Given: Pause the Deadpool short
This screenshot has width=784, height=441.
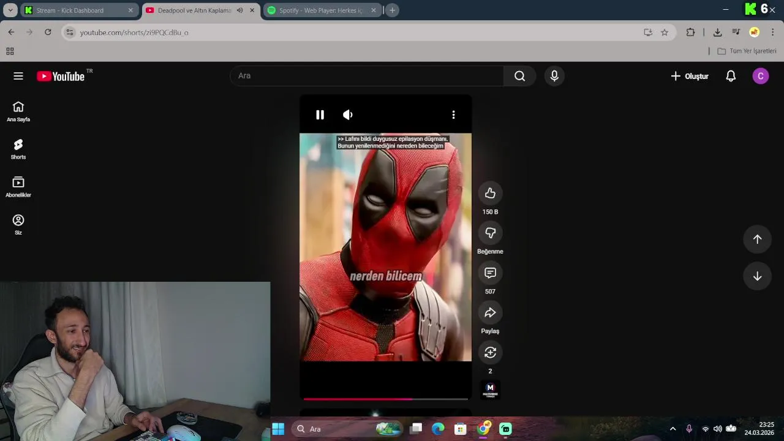Looking at the screenshot, I should tap(320, 115).
